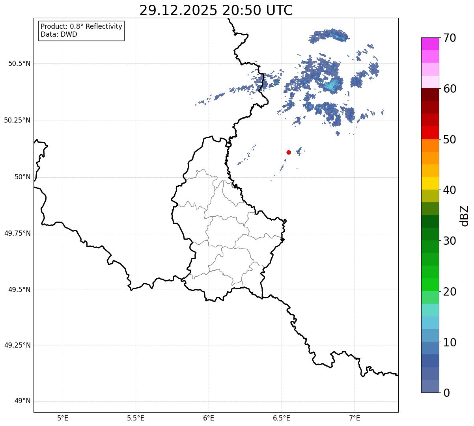474x426 pixels.
Task: Click the '6°E' longitude tick label
Action: tap(209, 418)
